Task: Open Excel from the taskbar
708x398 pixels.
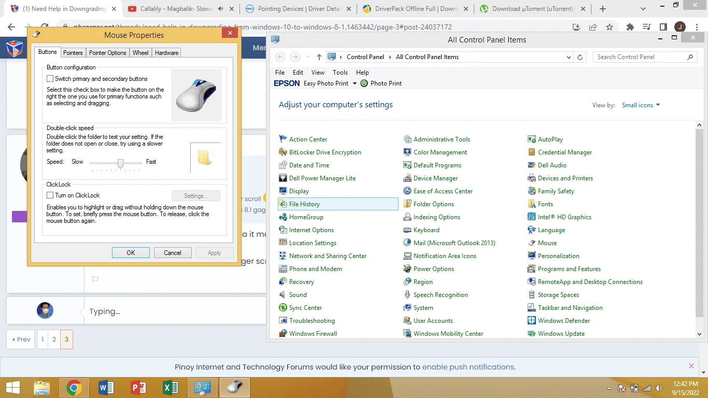Action: pos(171,388)
